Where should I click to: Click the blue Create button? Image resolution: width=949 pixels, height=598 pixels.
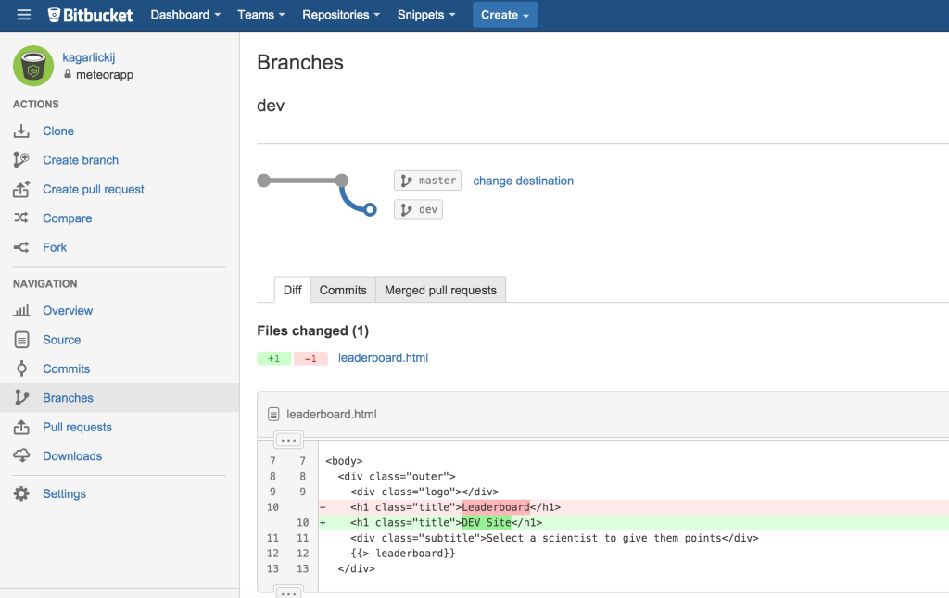click(x=504, y=15)
